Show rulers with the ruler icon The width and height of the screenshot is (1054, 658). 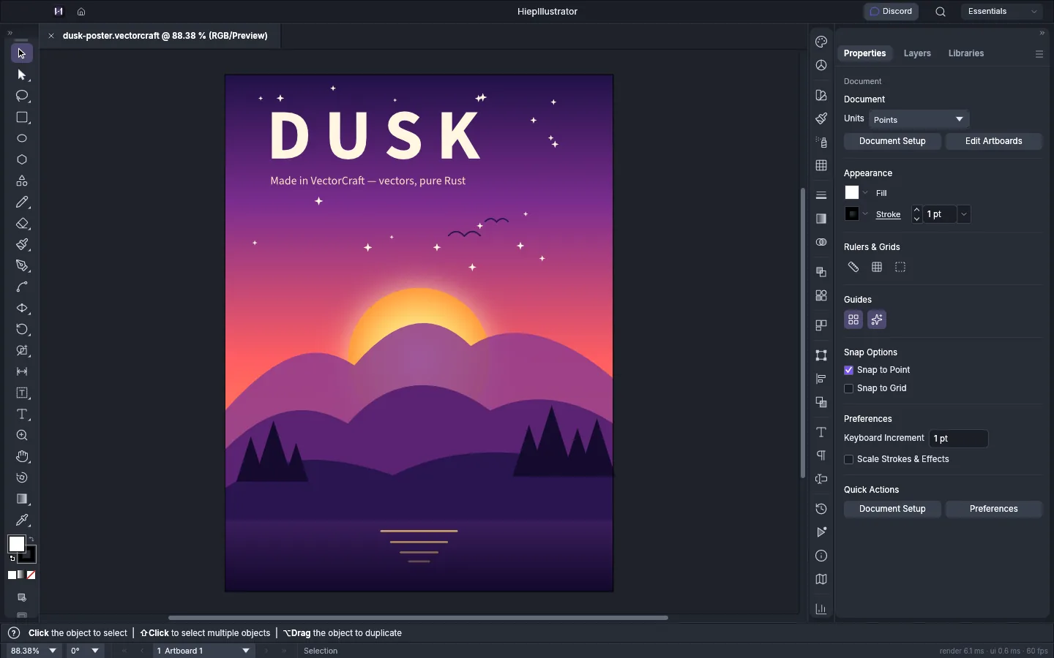click(853, 268)
